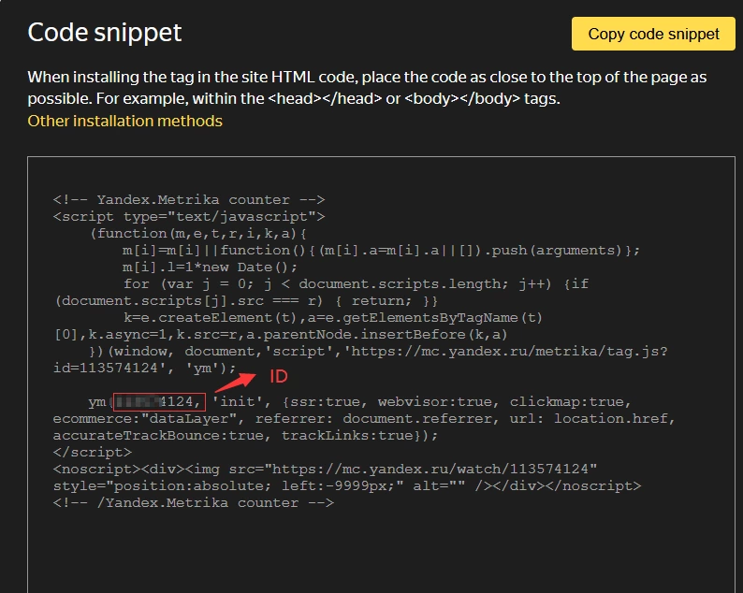Click the Copy code snippet button
The image size is (743, 593).
pos(653,34)
